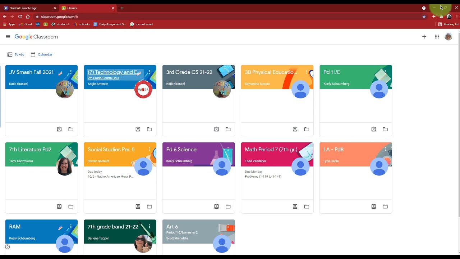Open the To-do page

(x=16, y=55)
